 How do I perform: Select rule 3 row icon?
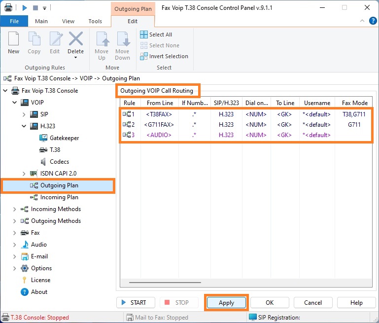(126, 135)
